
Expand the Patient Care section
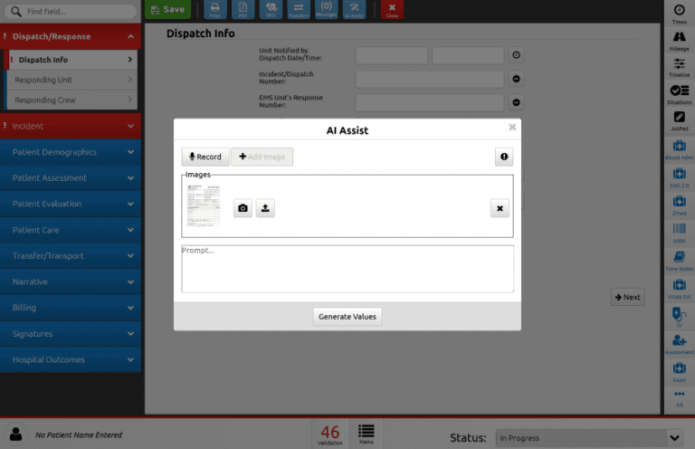tap(71, 230)
